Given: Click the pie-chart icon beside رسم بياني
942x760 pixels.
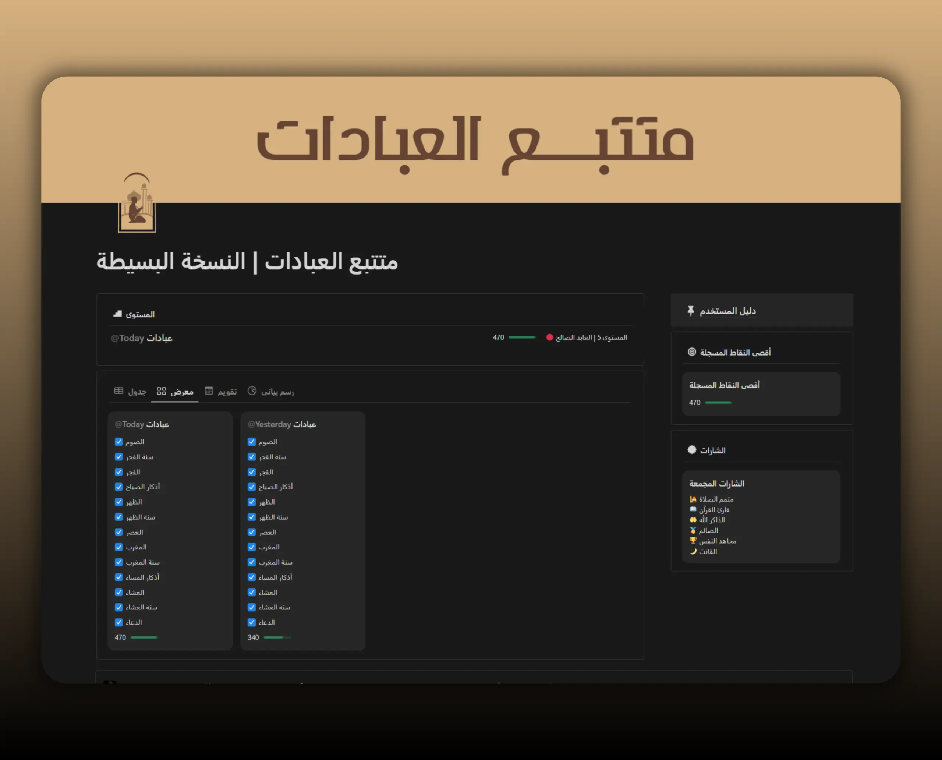Looking at the screenshot, I should click(x=252, y=391).
